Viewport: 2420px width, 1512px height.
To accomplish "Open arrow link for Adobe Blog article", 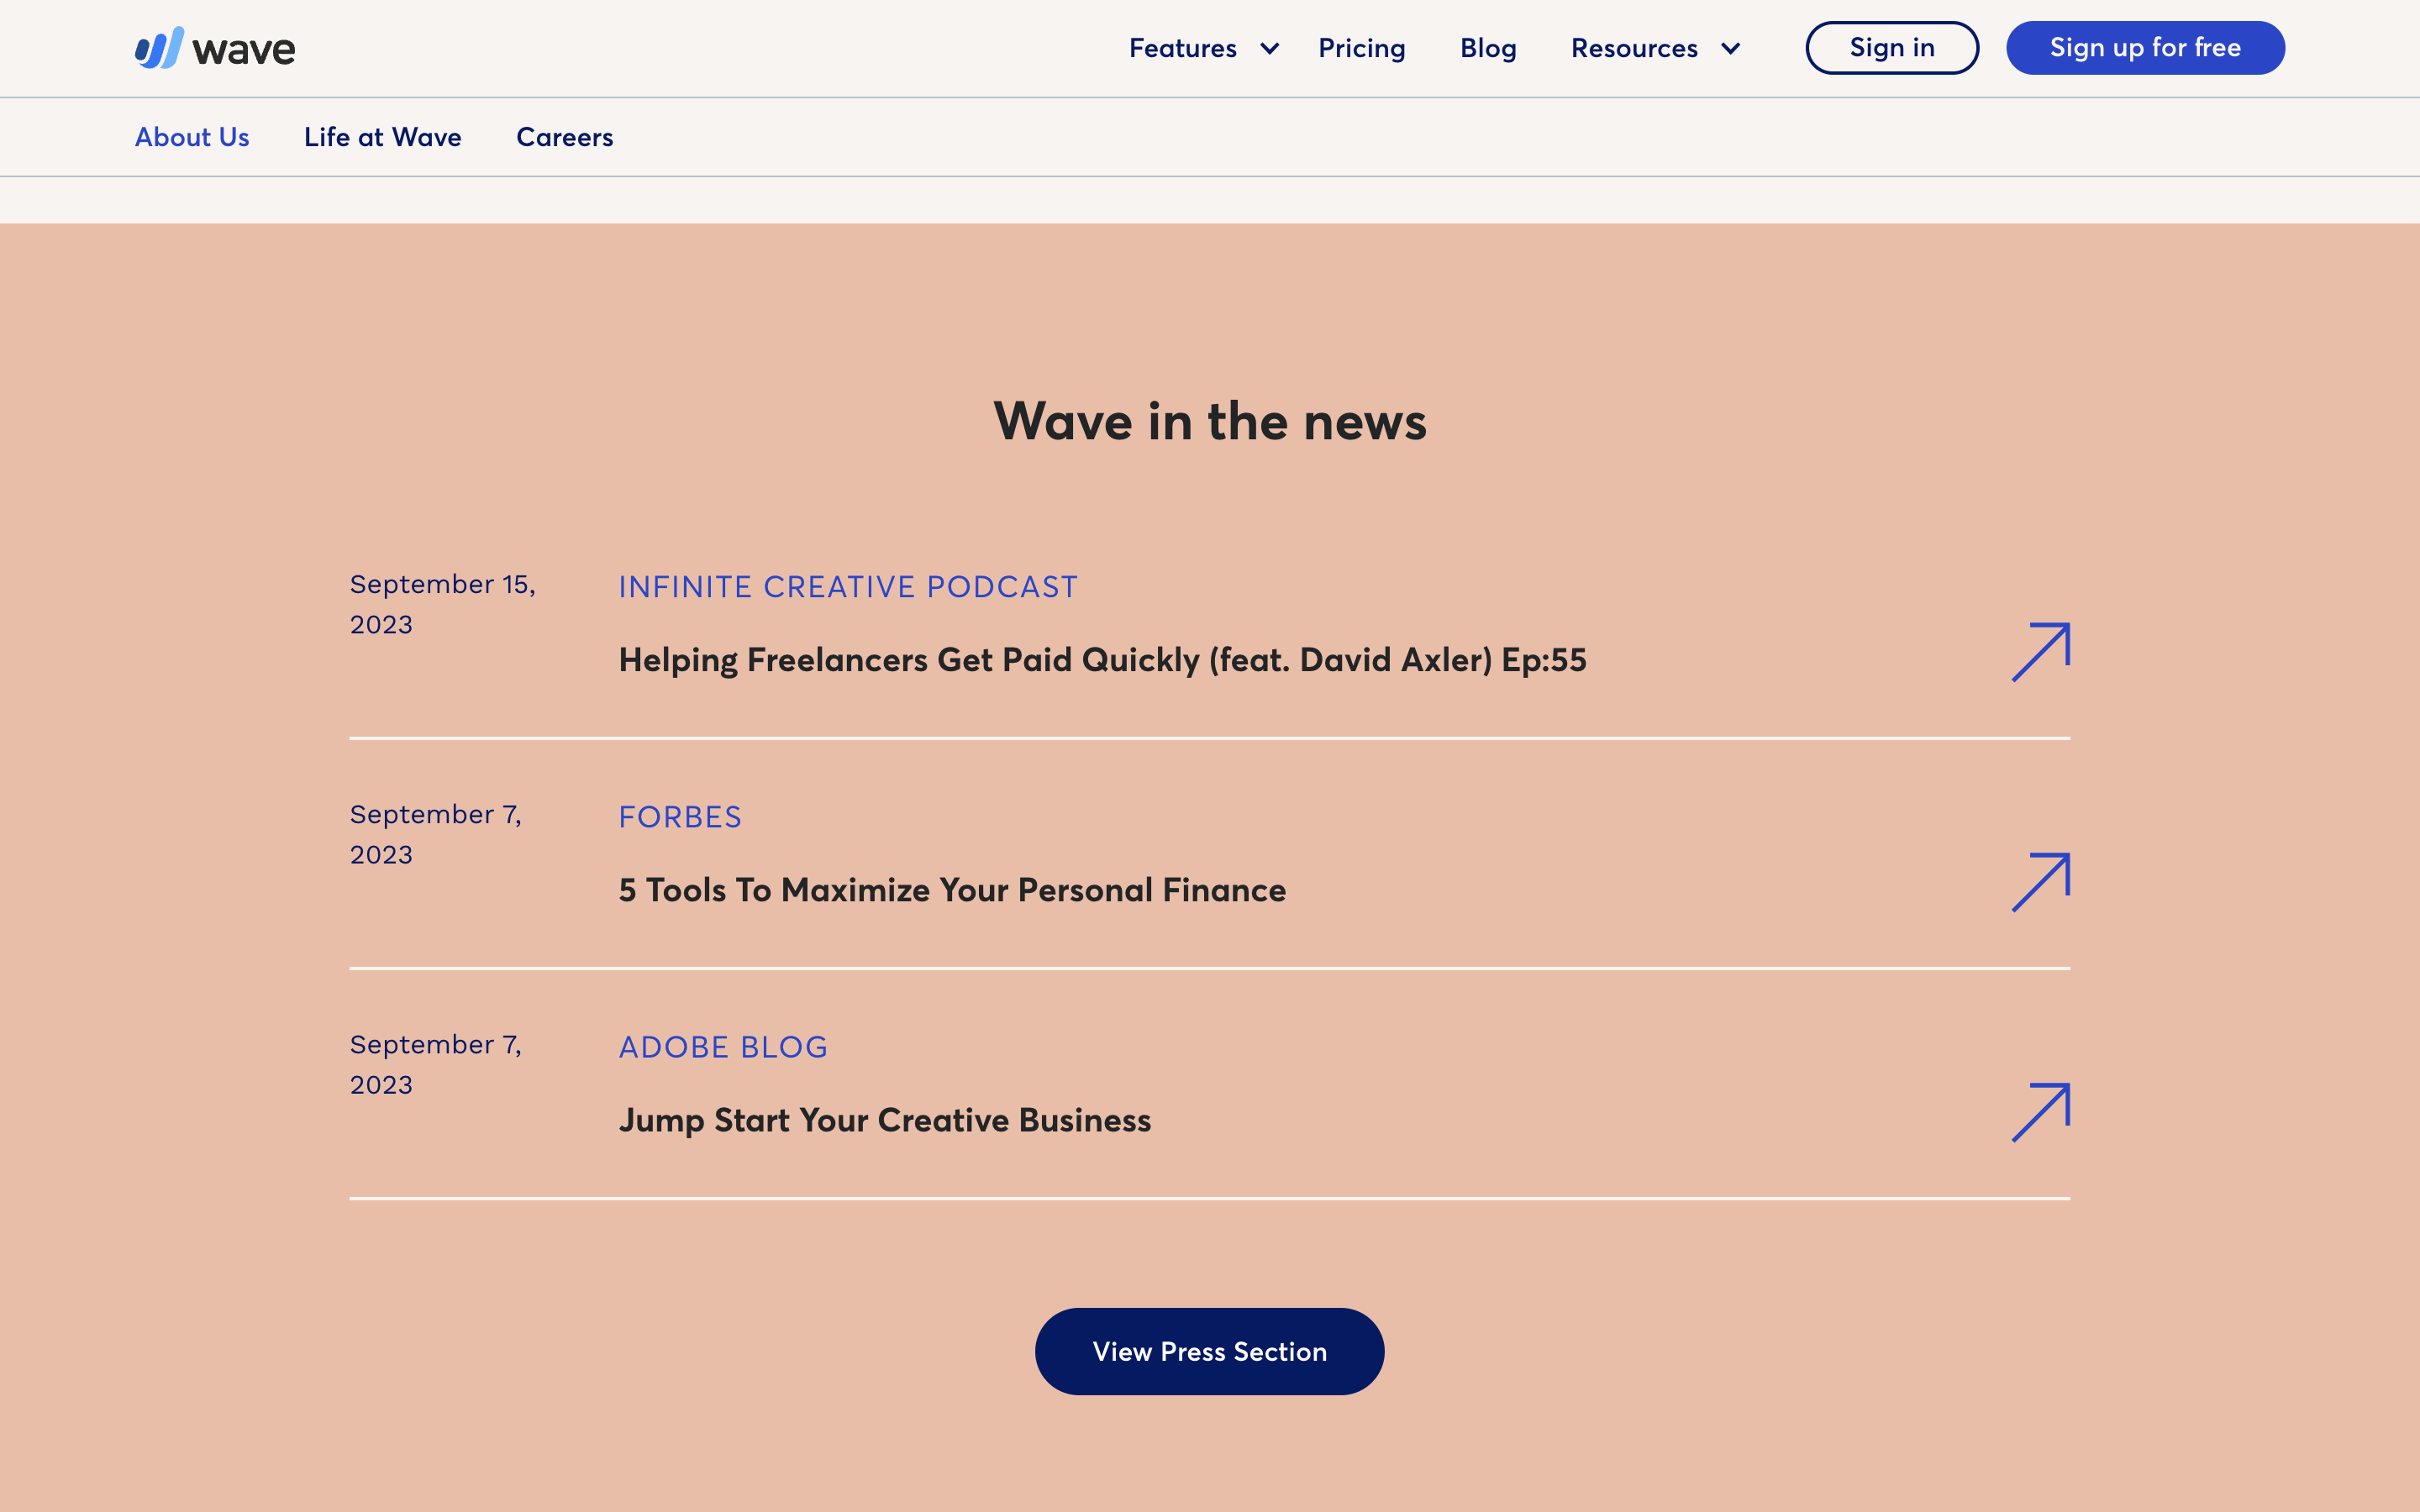I will click(2041, 1112).
